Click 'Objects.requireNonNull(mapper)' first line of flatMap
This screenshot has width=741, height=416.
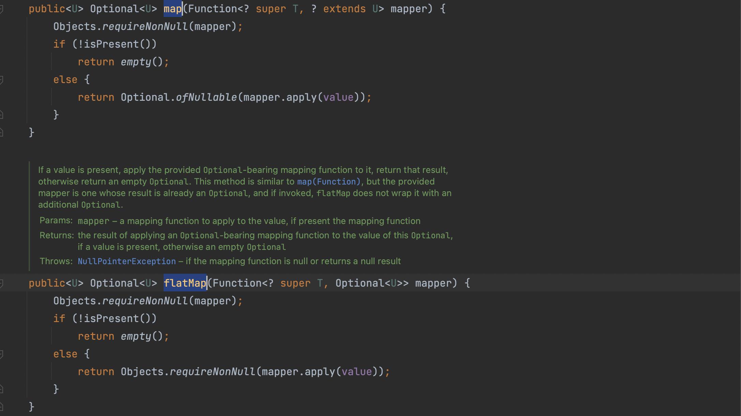(x=145, y=301)
